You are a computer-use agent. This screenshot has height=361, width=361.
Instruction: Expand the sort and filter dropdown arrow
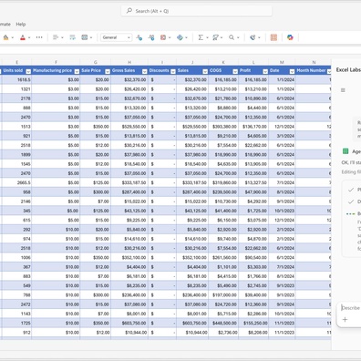coord(222,37)
